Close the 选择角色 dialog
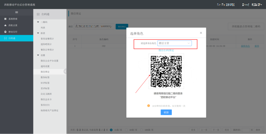Viewport: 266px width, 134px height. (x=201, y=33)
